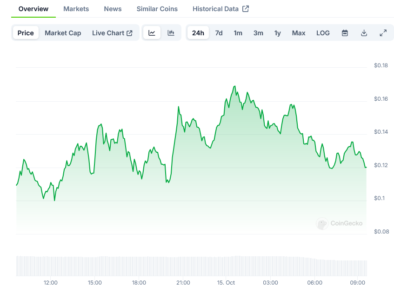Viewport: 394px width, 292px height.
Task: Set chart range to Max
Action: click(x=299, y=33)
